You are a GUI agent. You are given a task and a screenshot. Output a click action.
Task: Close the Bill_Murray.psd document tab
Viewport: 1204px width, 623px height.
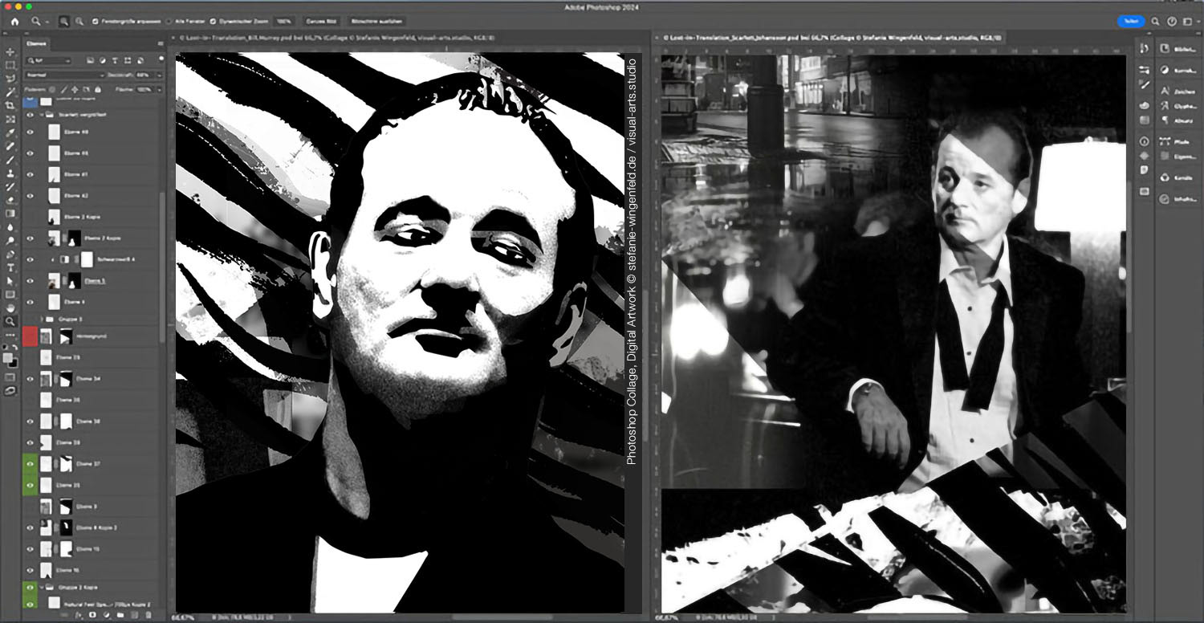pos(172,37)
